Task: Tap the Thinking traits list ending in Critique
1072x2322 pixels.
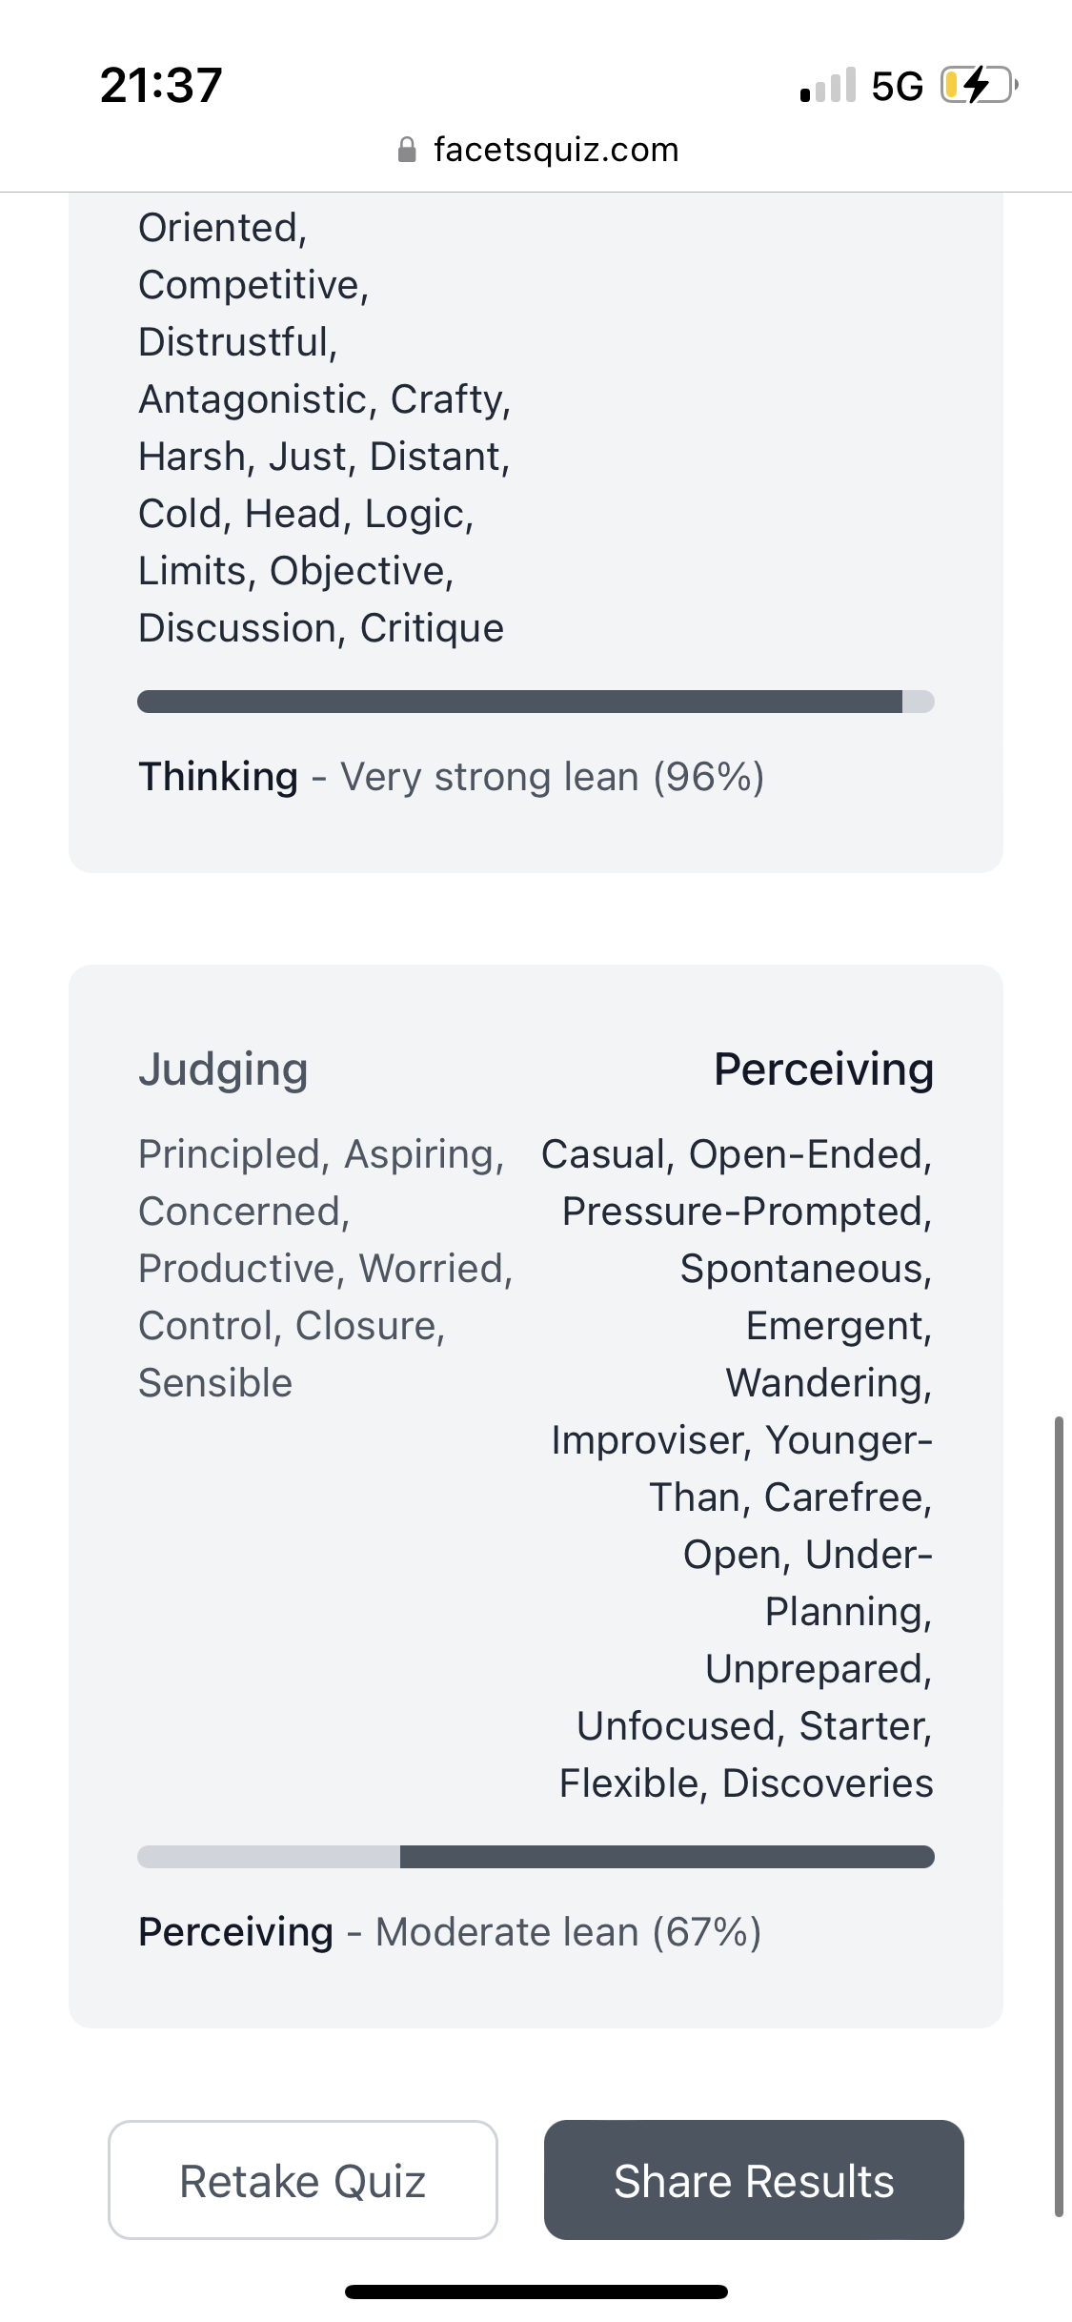Action: pos(324,429)
